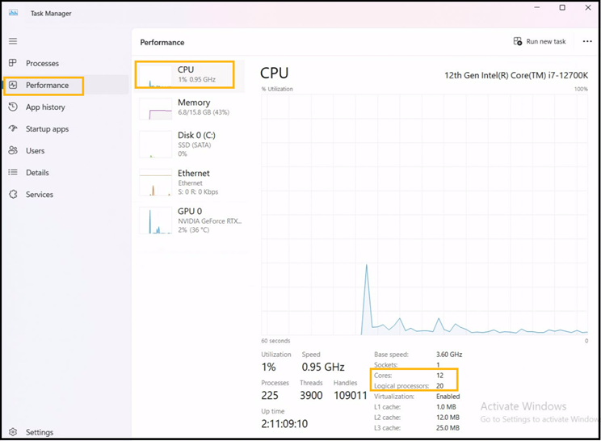Viewport: 601px width, 441px height.
Task: Open the hamburger navigation menu
Action: click(x=13, y=40)
